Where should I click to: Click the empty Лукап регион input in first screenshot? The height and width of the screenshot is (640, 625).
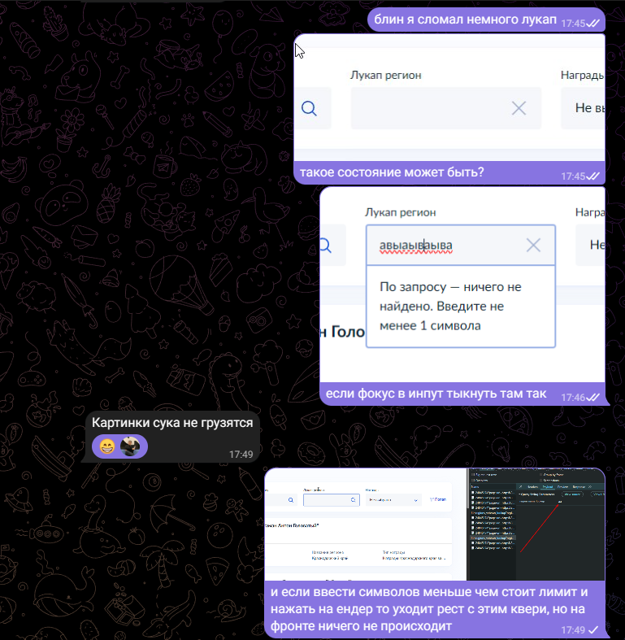click(x=446, y=108)
